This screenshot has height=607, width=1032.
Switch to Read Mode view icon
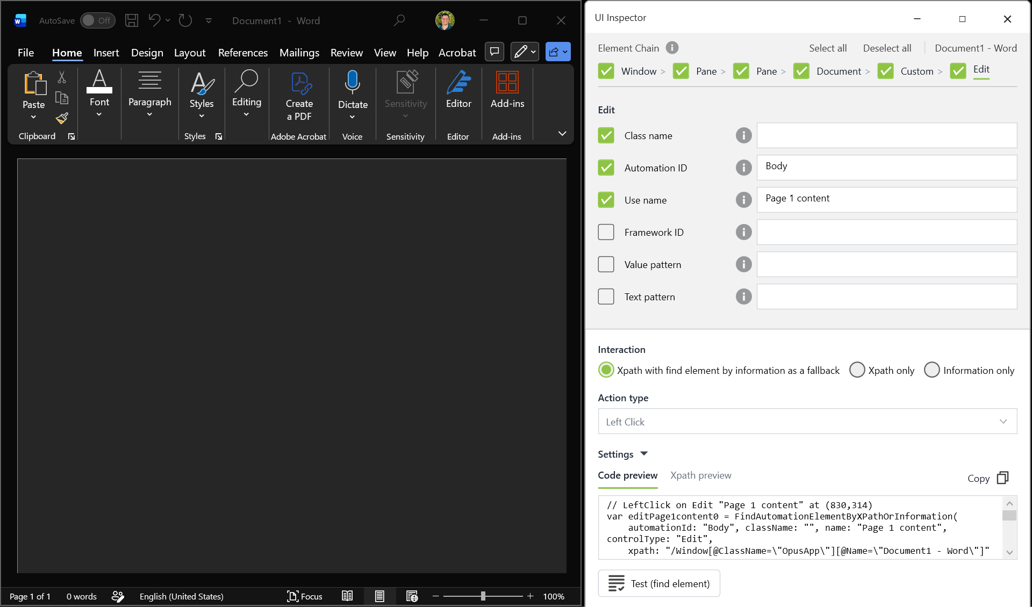[347, 596]
